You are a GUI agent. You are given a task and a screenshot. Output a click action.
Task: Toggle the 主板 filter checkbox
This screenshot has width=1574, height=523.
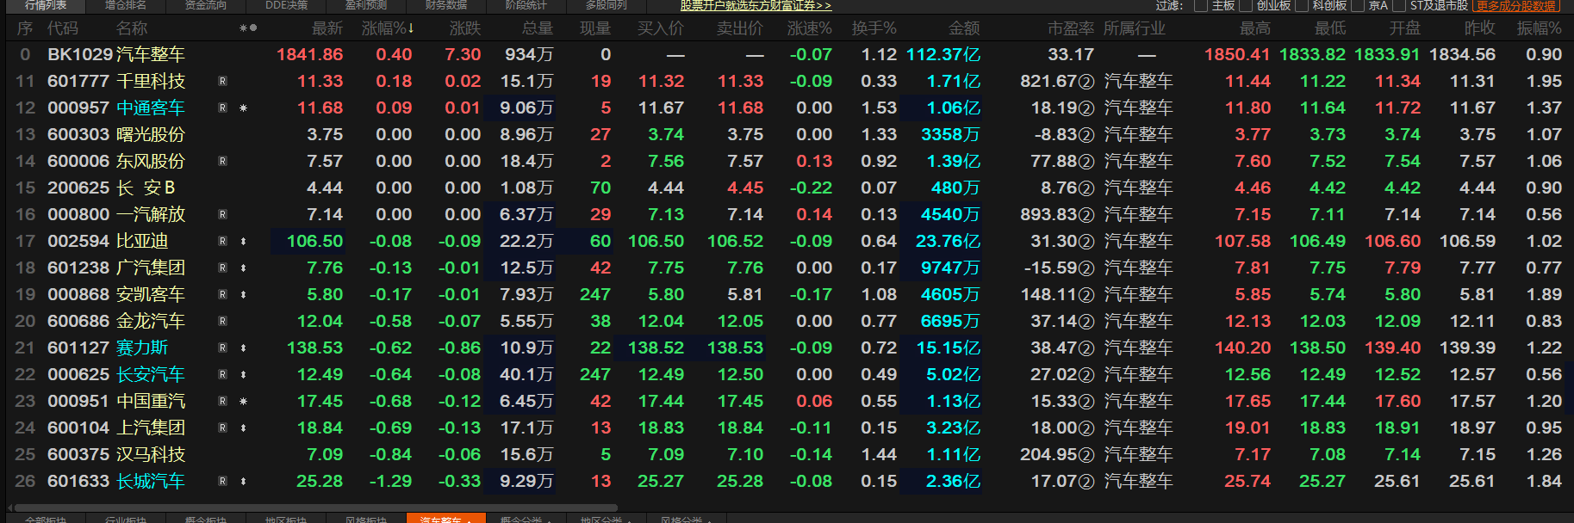pyautogui.click(x=1201, y=6)
